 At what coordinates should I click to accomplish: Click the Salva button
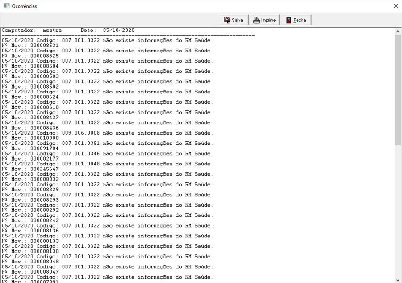pos(233,20)
